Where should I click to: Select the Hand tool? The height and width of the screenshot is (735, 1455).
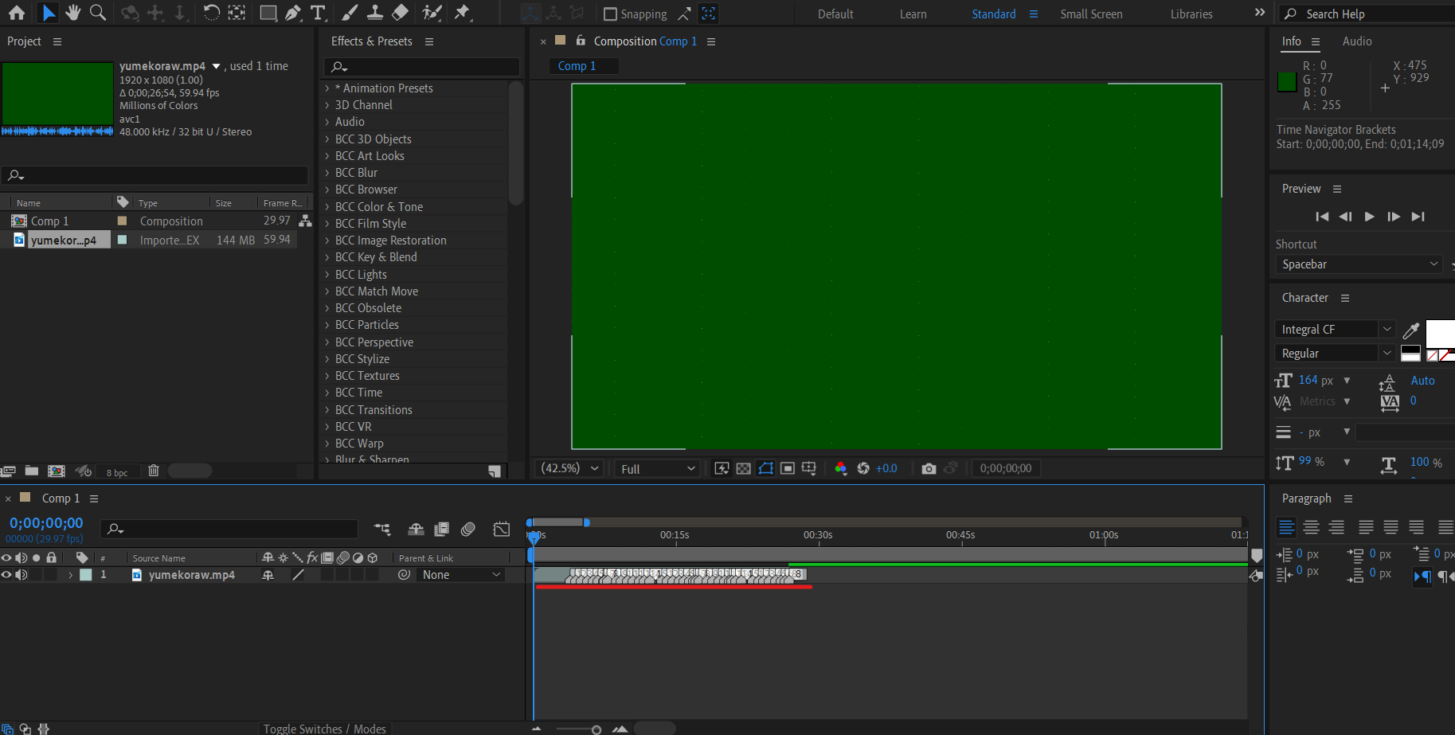72,13
